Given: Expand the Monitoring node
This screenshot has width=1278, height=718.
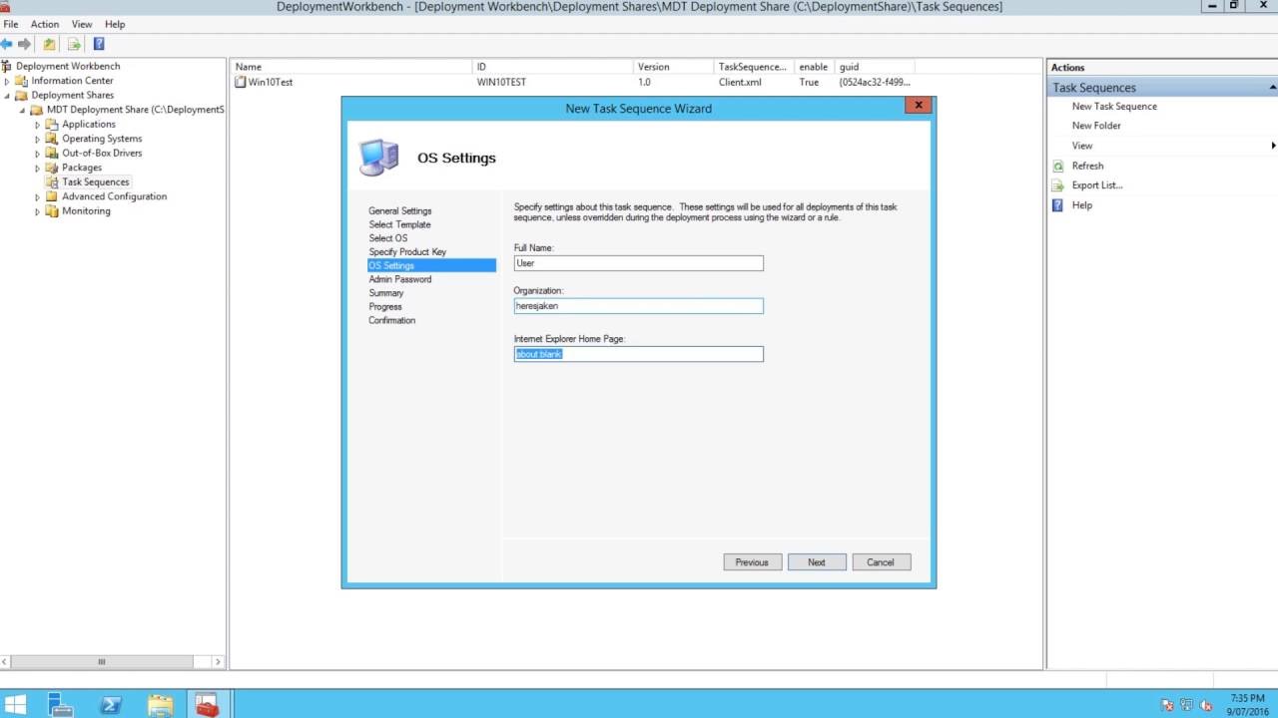Looking at the screenshot, I should (x=38, y=211).
